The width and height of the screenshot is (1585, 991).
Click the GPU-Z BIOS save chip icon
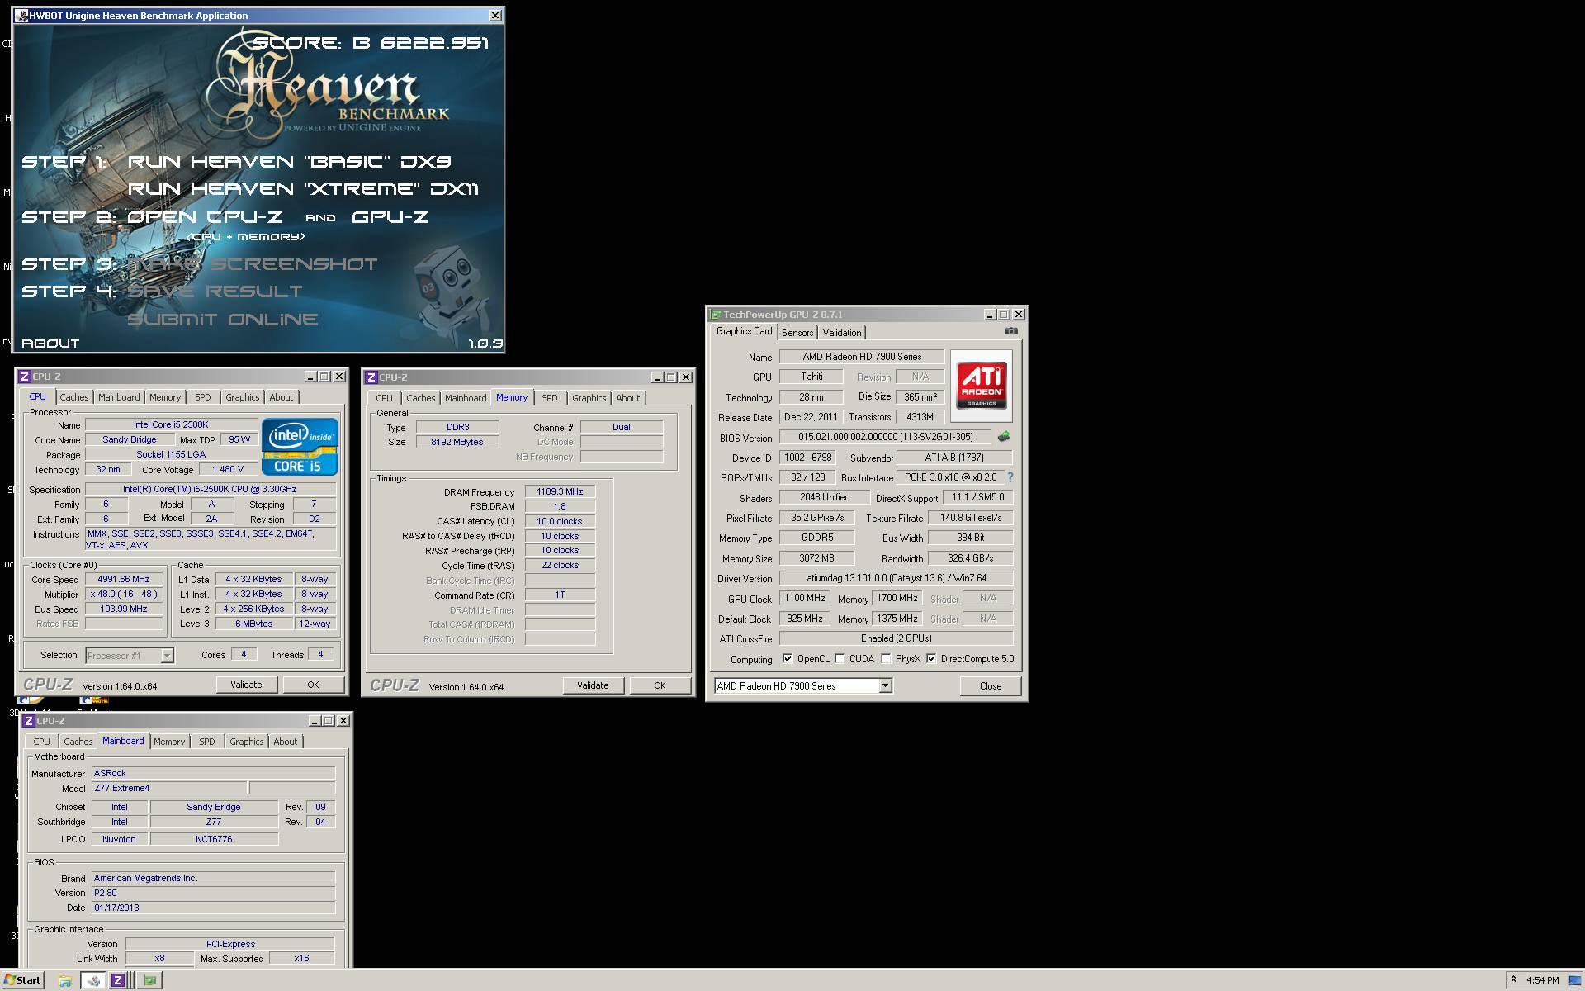[1003, 437]
